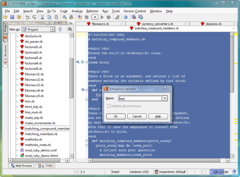Click the Forward navigation icon
240x177 pixels.
pyautogui.click(x=86, y=17)
